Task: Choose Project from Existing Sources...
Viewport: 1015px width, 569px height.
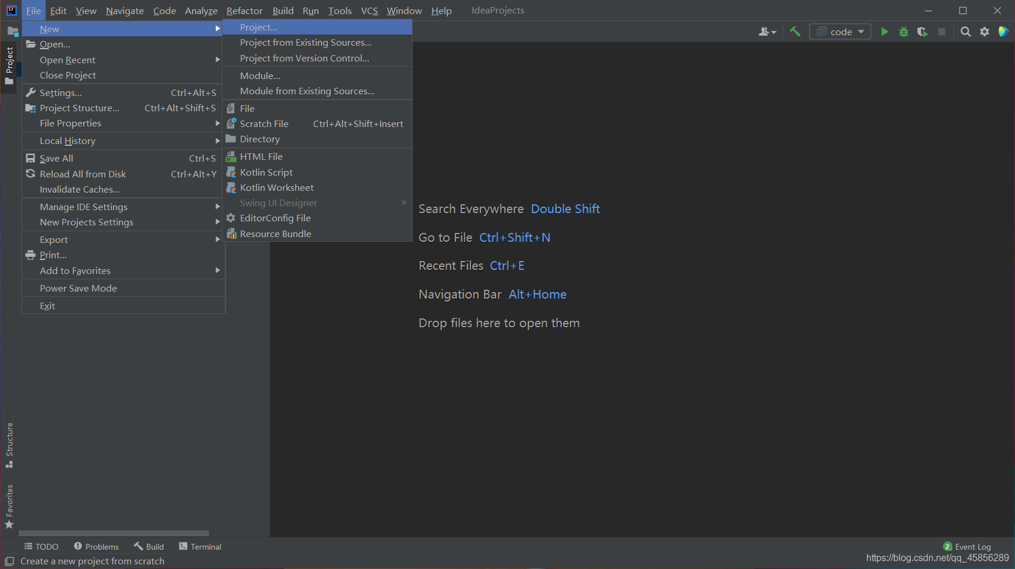Action: 317,42
